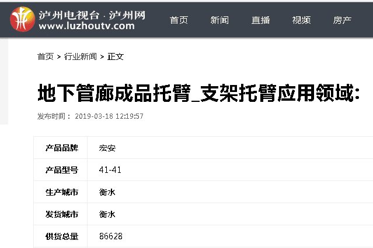Viewport: 373px width, 248px height.
Task: Click the 产品品牌 table label
Action: click(x=62, y=148)
